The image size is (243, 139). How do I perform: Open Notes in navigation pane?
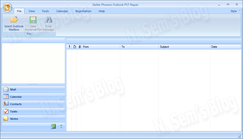coord(33,119)
